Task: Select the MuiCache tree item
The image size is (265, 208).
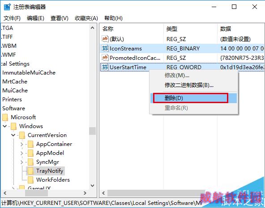Action: tap(15, 91)
